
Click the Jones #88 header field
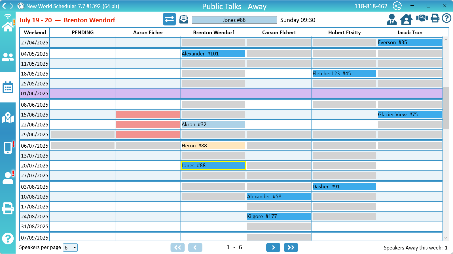pyautogui.click(x=234, y=20)
